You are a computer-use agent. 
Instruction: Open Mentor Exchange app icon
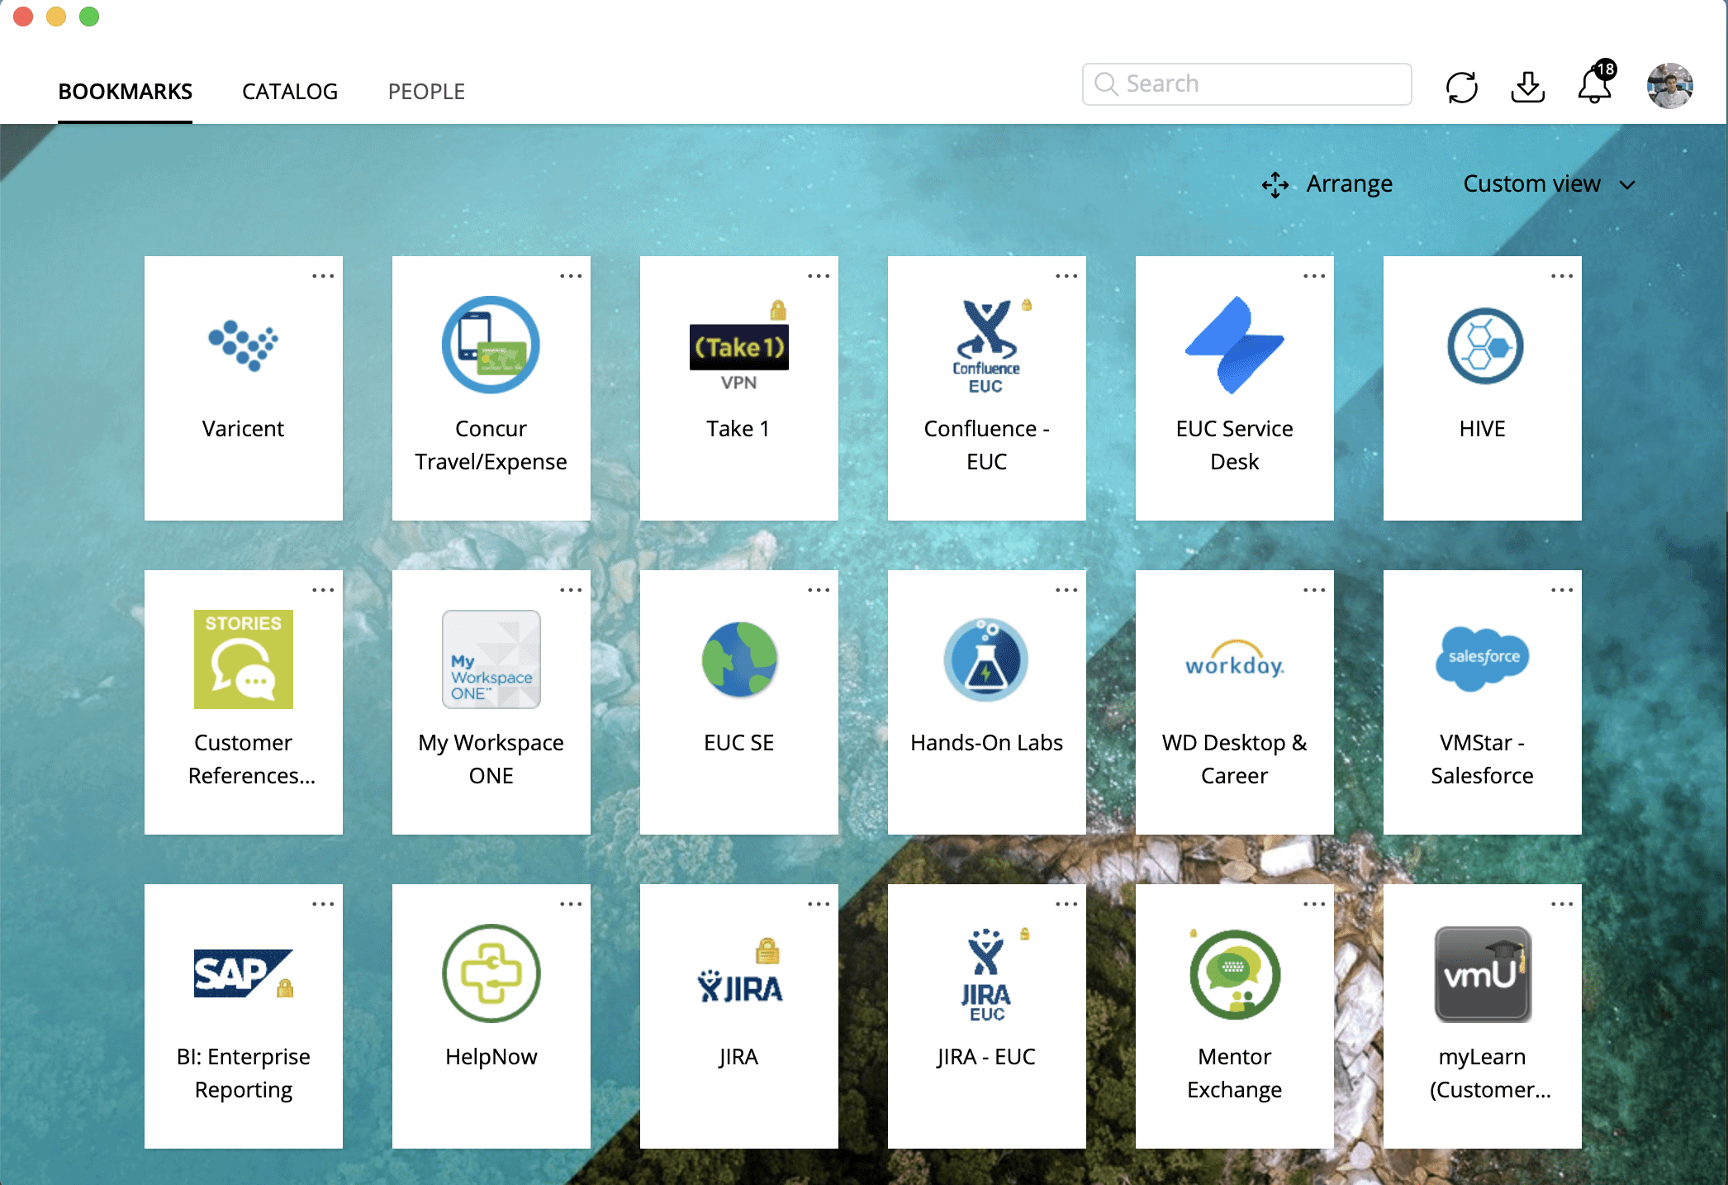(1234, 973)
